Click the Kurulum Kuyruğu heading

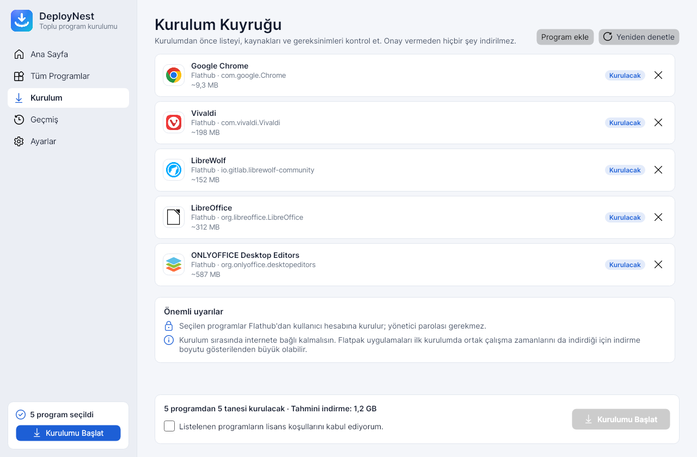click(218, 24)
